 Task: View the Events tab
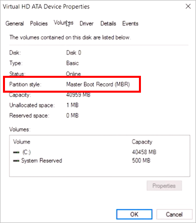coord(130,23)
